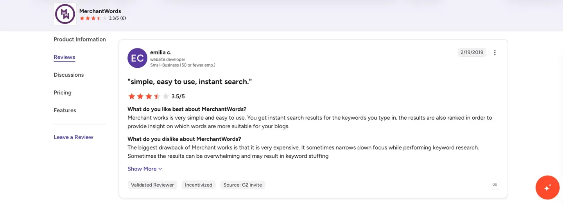Click the Incentivized badge
This screenshot has height=205, width=563.
(x=199, y=185)
